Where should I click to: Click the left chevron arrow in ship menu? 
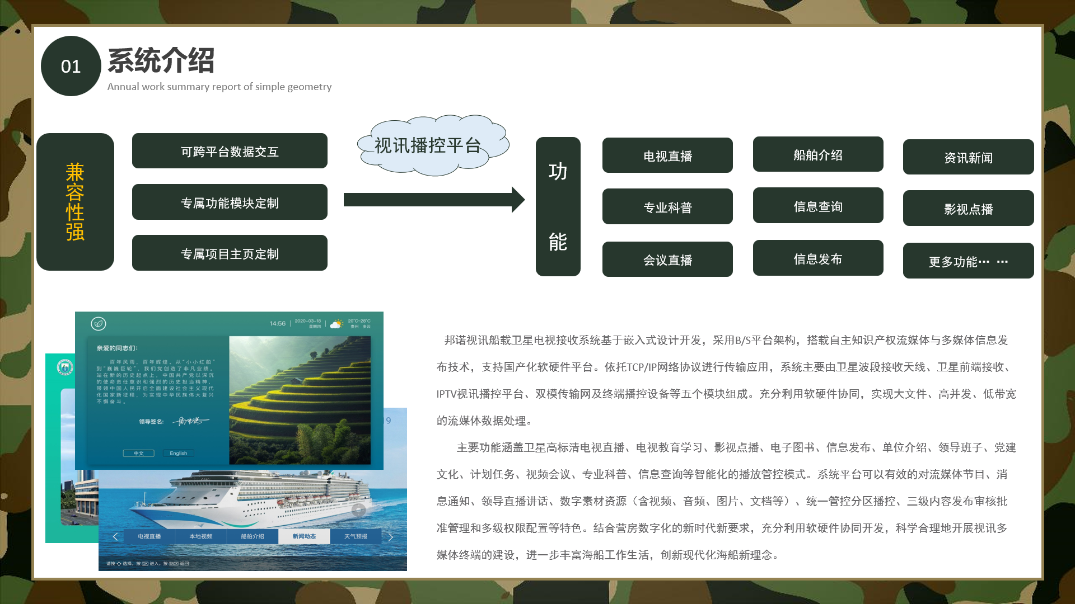[115, 536]
